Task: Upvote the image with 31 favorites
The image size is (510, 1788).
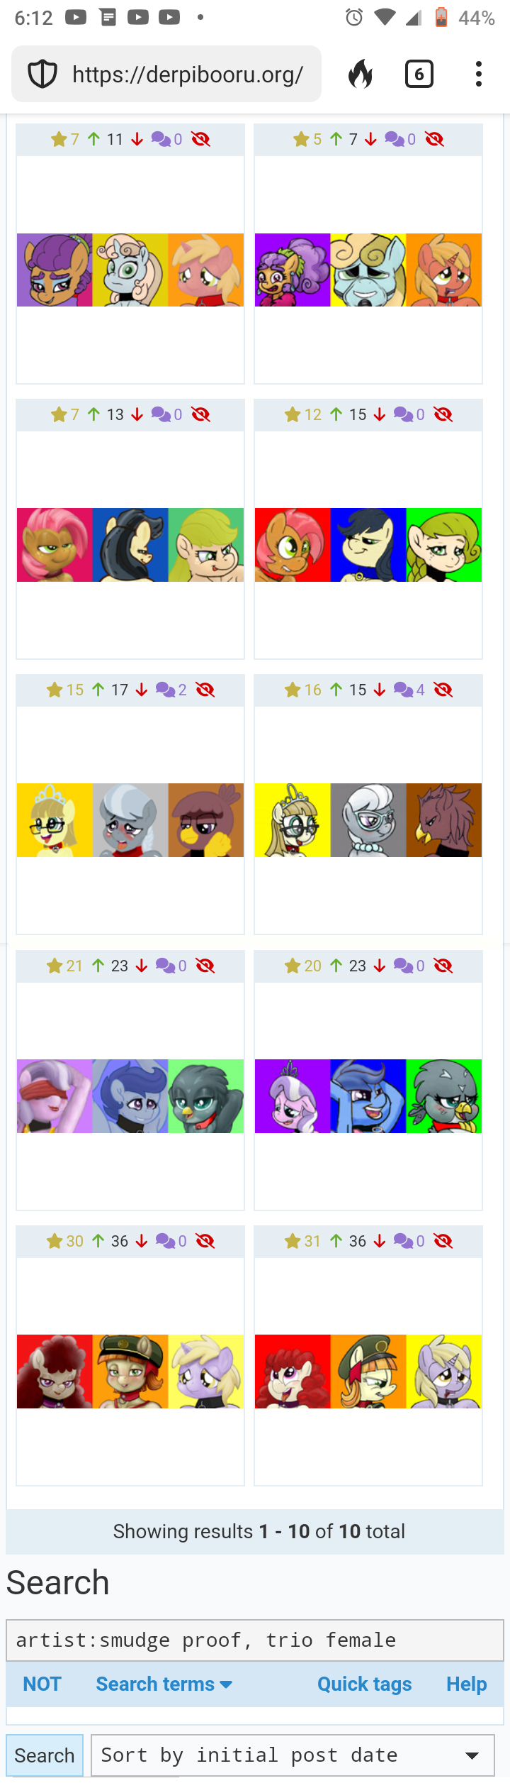Action: click(336, 1241)
